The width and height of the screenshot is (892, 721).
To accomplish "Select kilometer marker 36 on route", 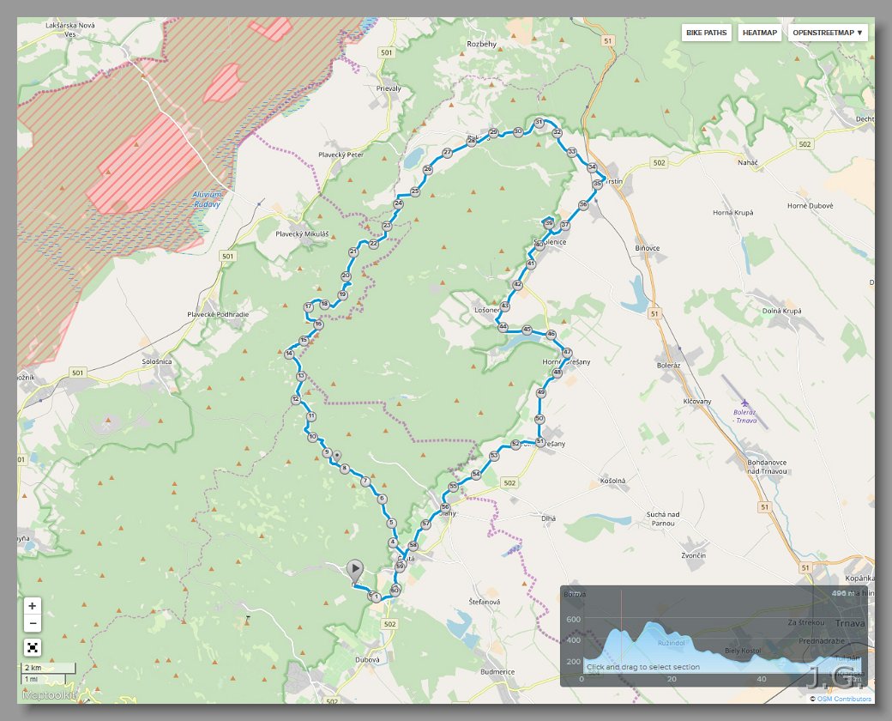I will [x=583, y=205].
